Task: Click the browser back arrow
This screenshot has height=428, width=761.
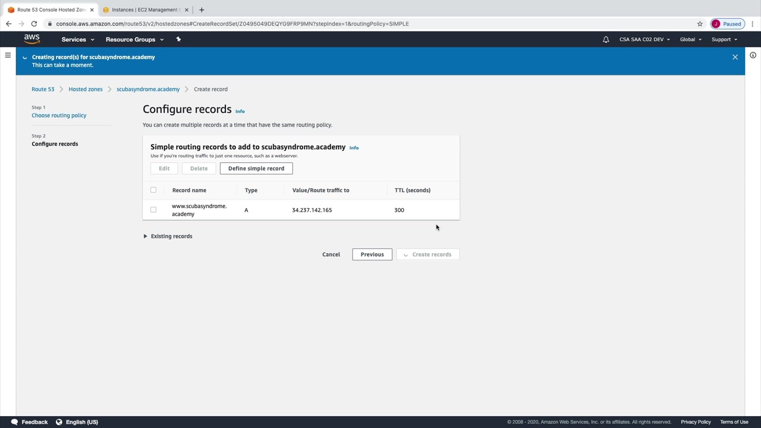Action: point(8,24)
